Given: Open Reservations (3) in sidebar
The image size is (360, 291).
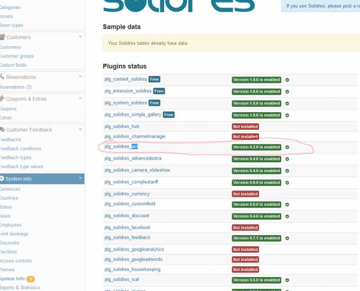Looking at the screenshot, I should click(16, 87).
